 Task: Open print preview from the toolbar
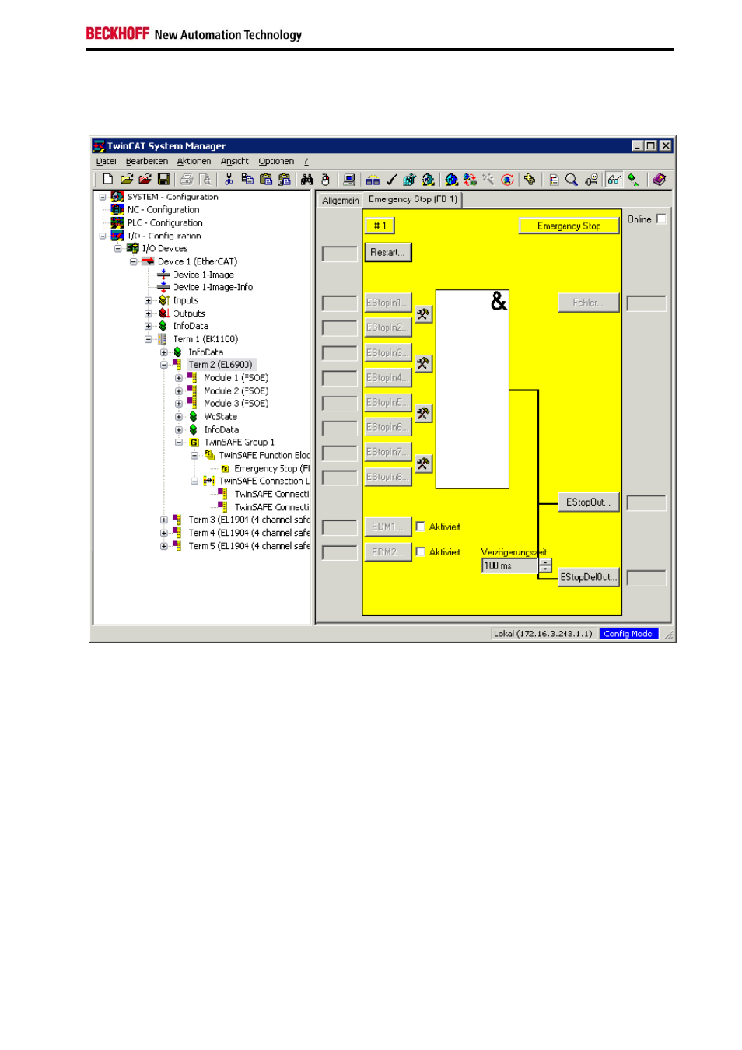(205, 180)
